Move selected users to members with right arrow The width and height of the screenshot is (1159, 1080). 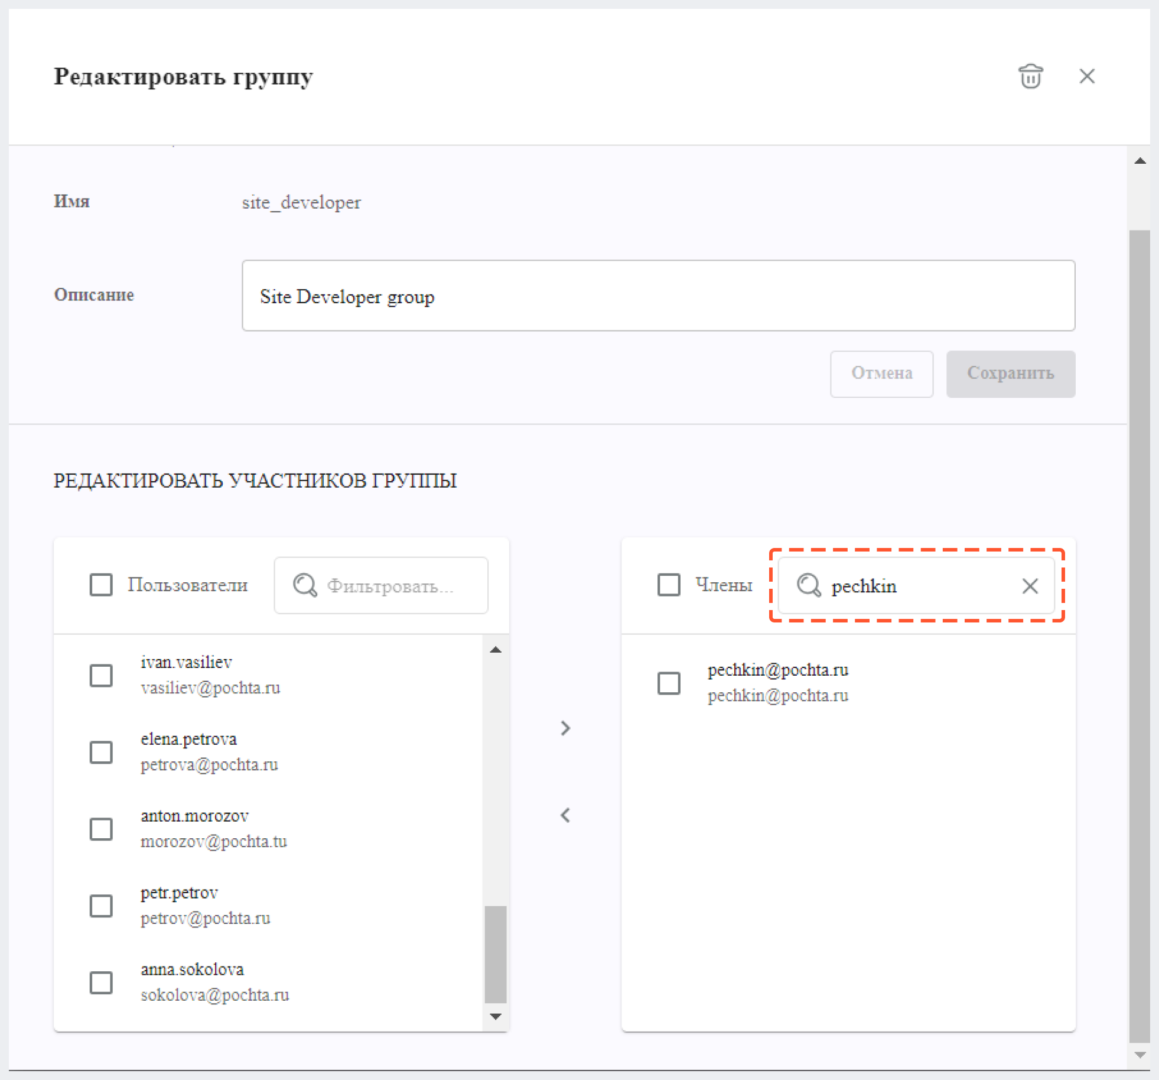pos(565,728)
